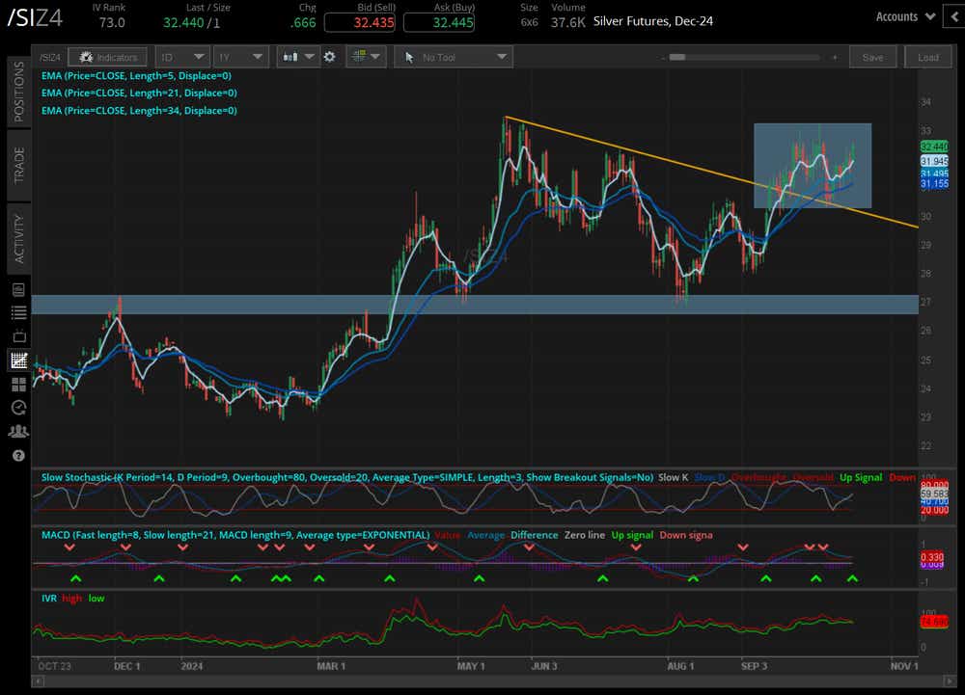Screen dimensions: 965x695
Task: Open the clock history icon in left sidebar
Action: [x=18, y=407]
